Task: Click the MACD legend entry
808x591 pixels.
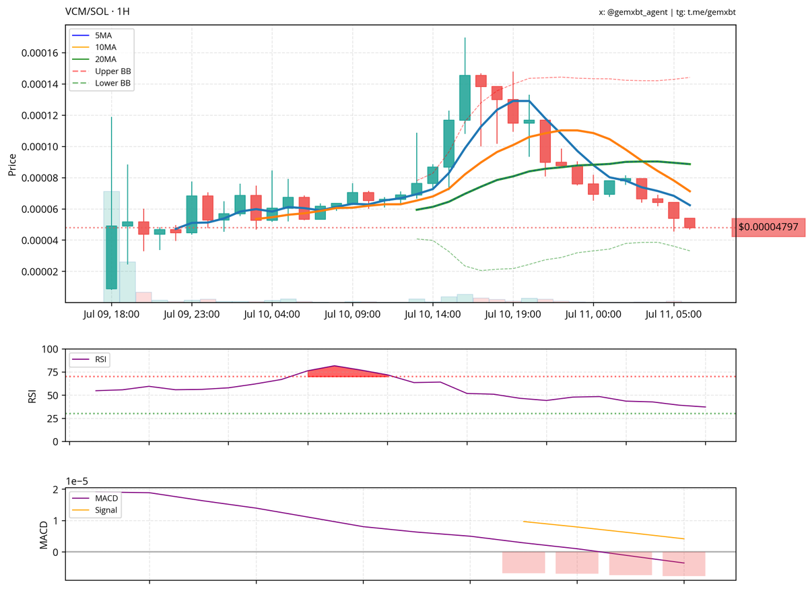Action: 95,498
